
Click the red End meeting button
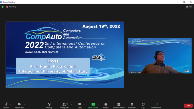tap(188, 106)
